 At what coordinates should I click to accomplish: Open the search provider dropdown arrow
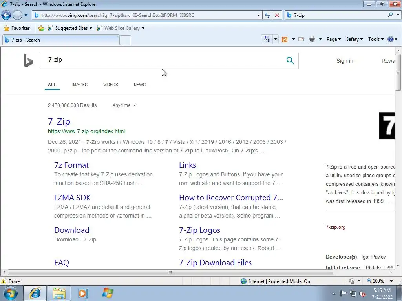coord(398,15)
